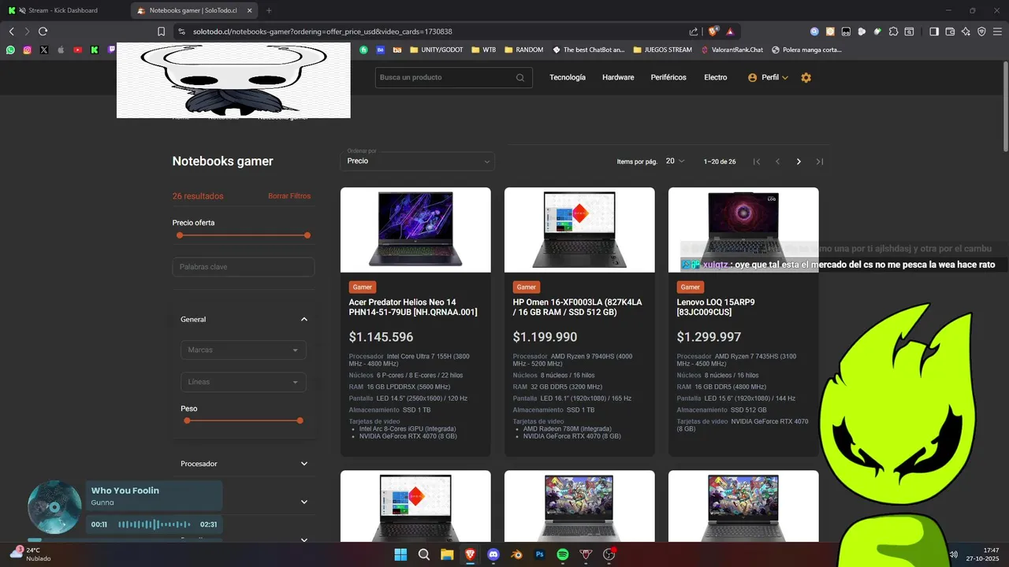Click the Palabras clave input field
The image size is (1009, 567).
[x=244, y=267]
